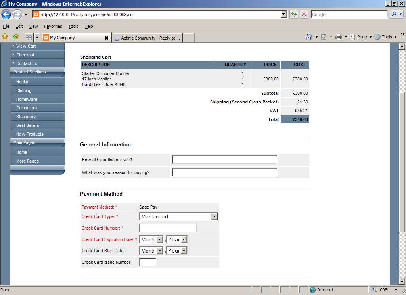The image size is (406, 295).
Task: Expand the start date Year dropdown
Action: pos(184,251)
